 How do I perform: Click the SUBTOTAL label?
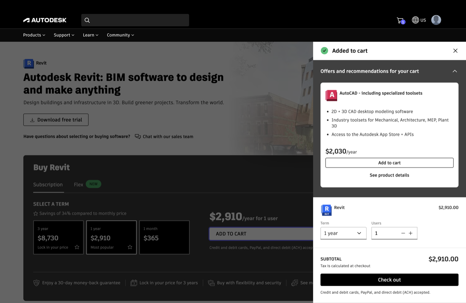point(331,259)
